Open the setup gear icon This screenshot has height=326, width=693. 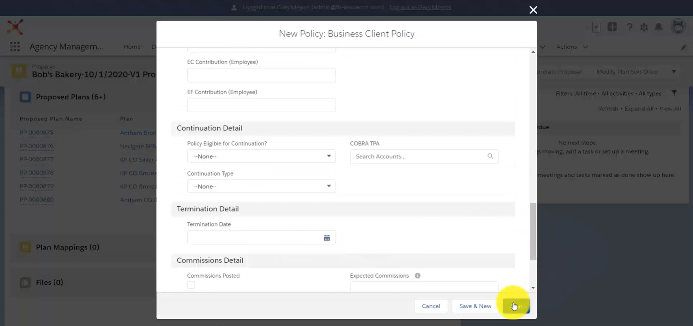[644, 27]
